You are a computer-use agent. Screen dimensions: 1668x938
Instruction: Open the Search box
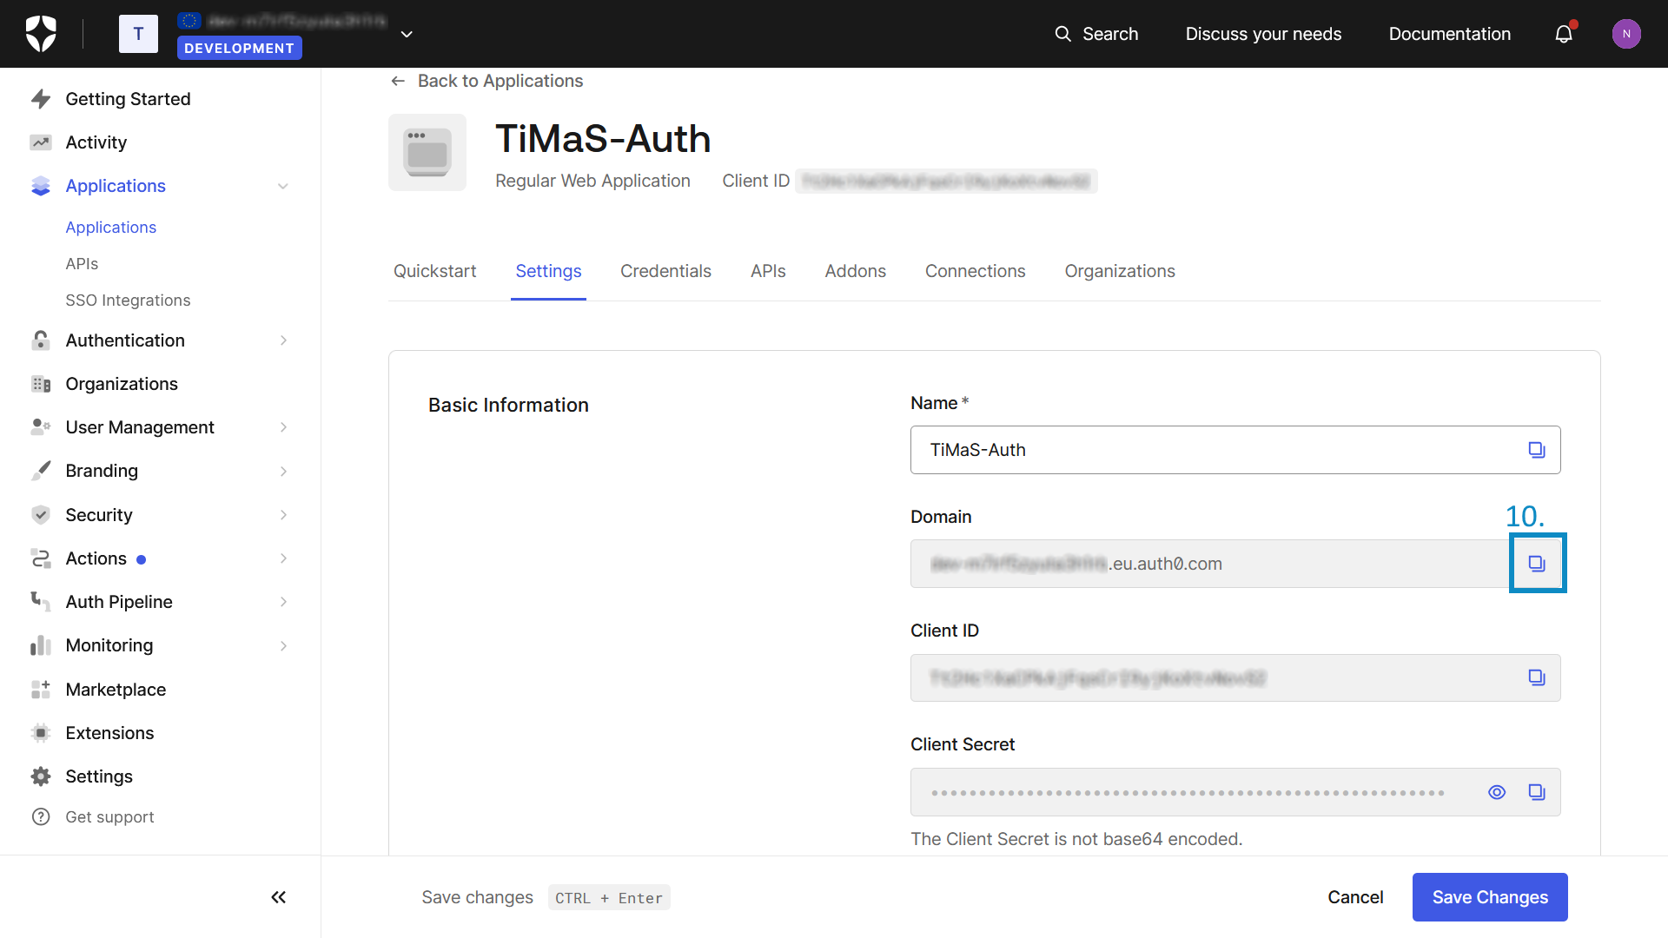click(x=1096, y=34)
